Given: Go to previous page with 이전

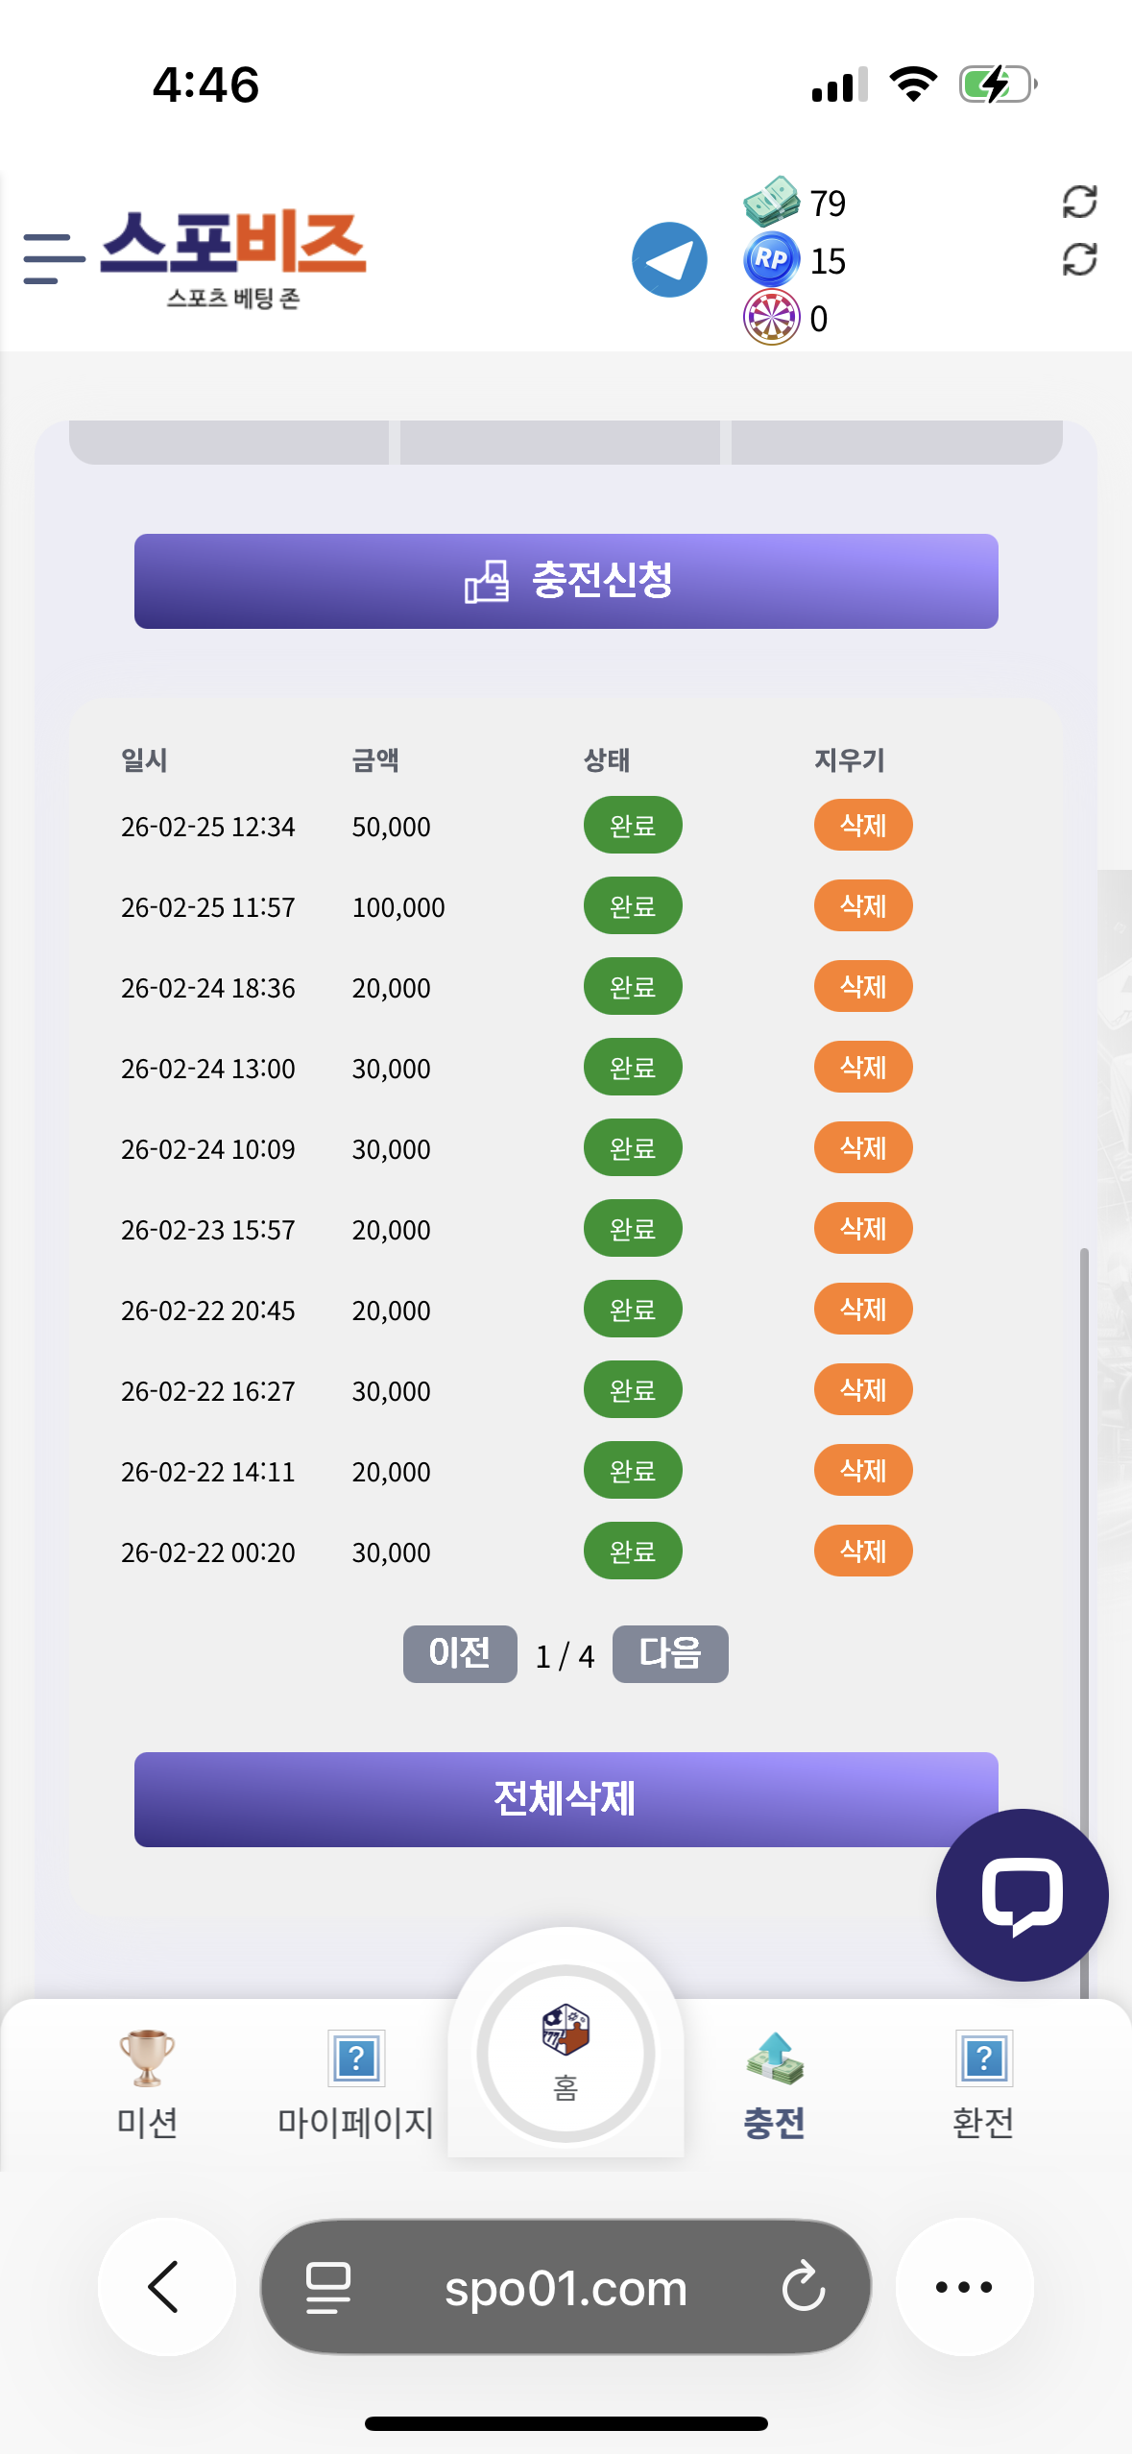Looking at the screenshot, I should [460, 1654].
